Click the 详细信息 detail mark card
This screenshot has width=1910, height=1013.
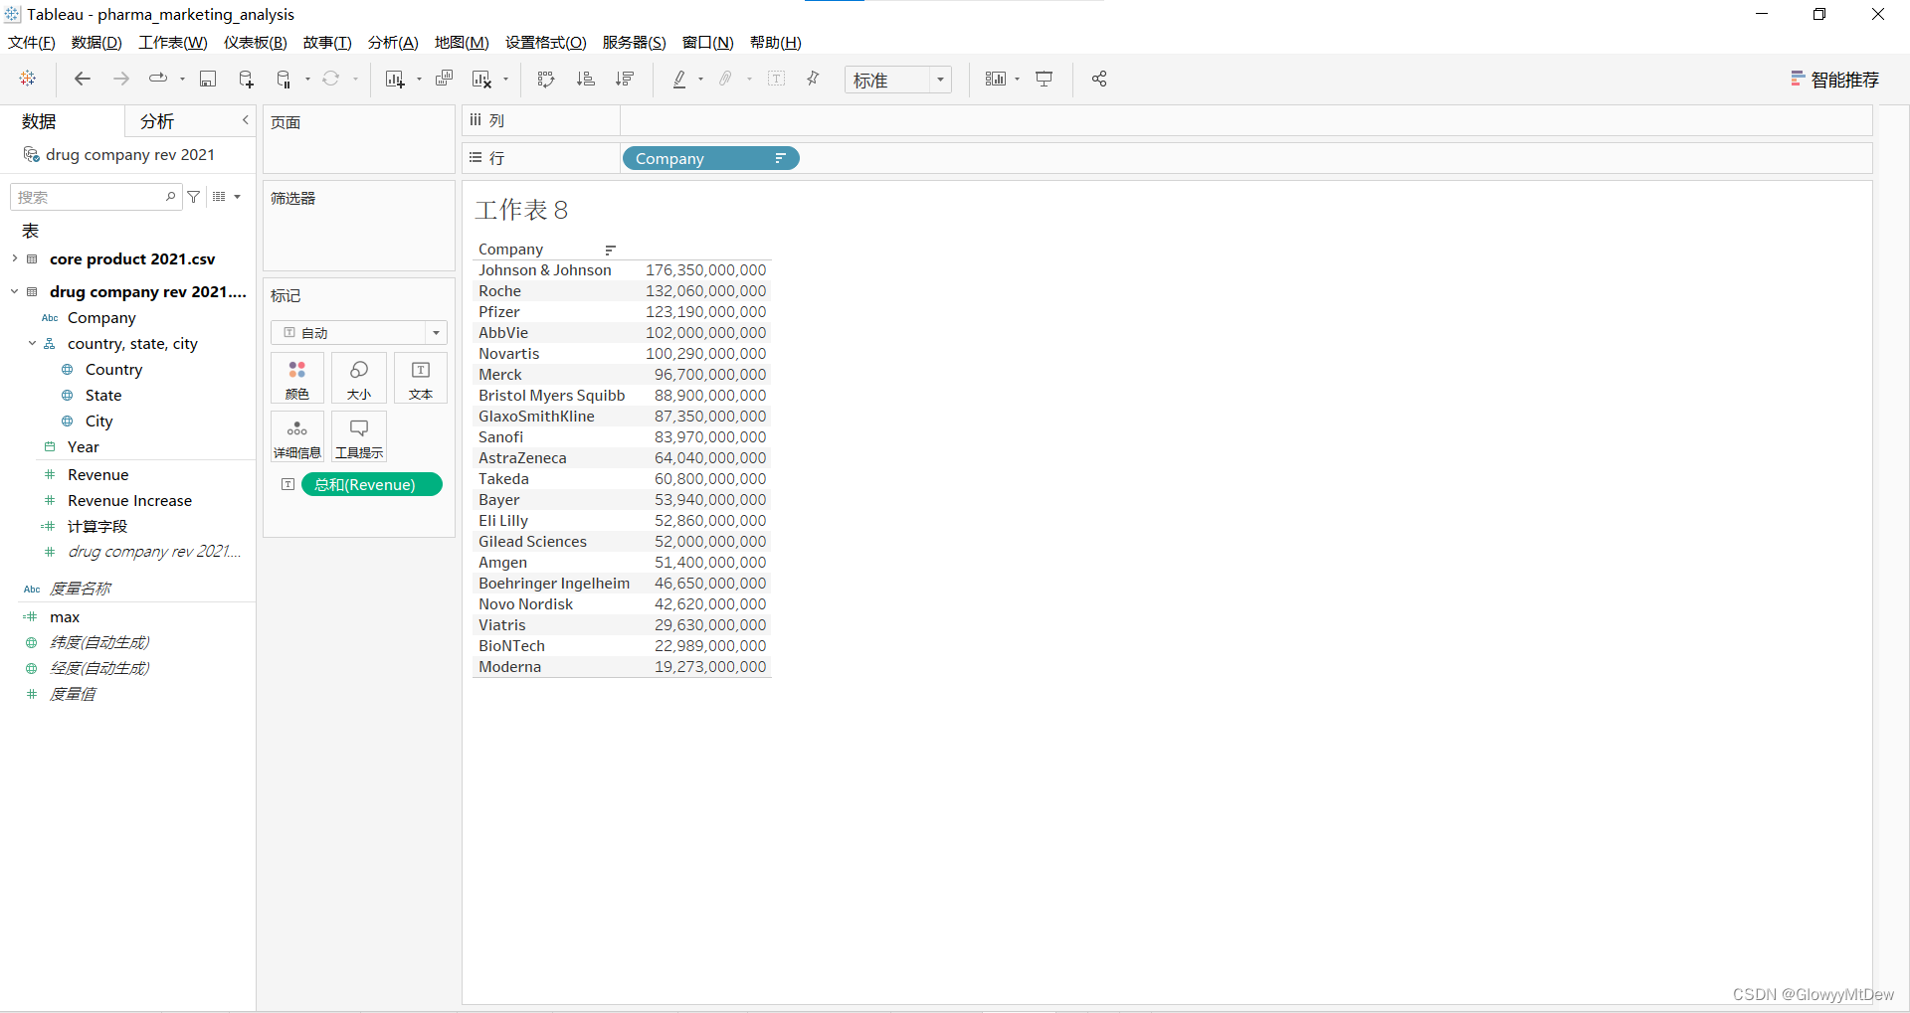(297, 437)
